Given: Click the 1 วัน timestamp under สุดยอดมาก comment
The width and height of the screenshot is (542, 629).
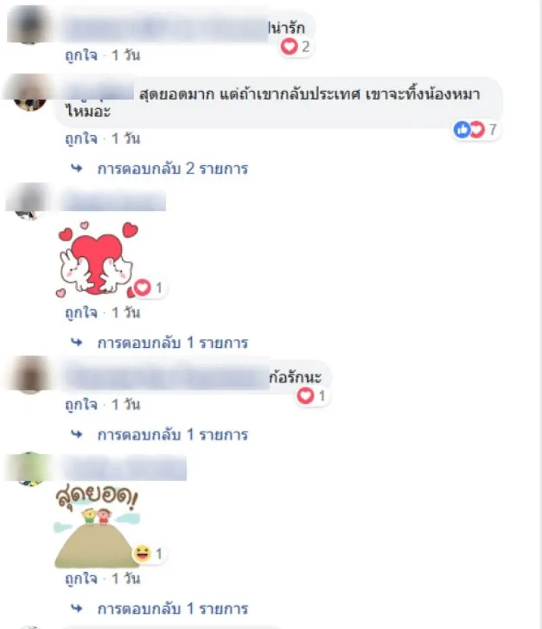Looking at the screenshot, I should pyautogui.click(x=126, y=138).
